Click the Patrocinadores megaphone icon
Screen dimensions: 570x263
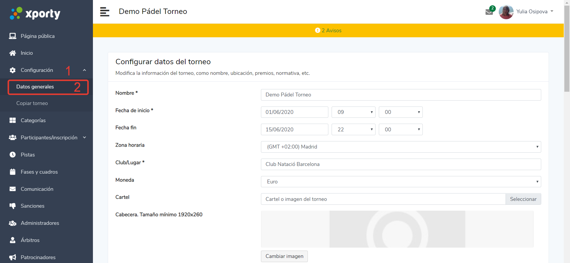click(12, 257)
